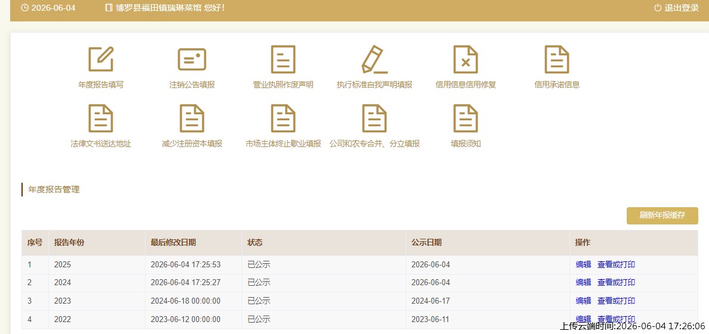
Task: Open the 年度报告填写 pencil-and-square icon
Action: [101, 59]
